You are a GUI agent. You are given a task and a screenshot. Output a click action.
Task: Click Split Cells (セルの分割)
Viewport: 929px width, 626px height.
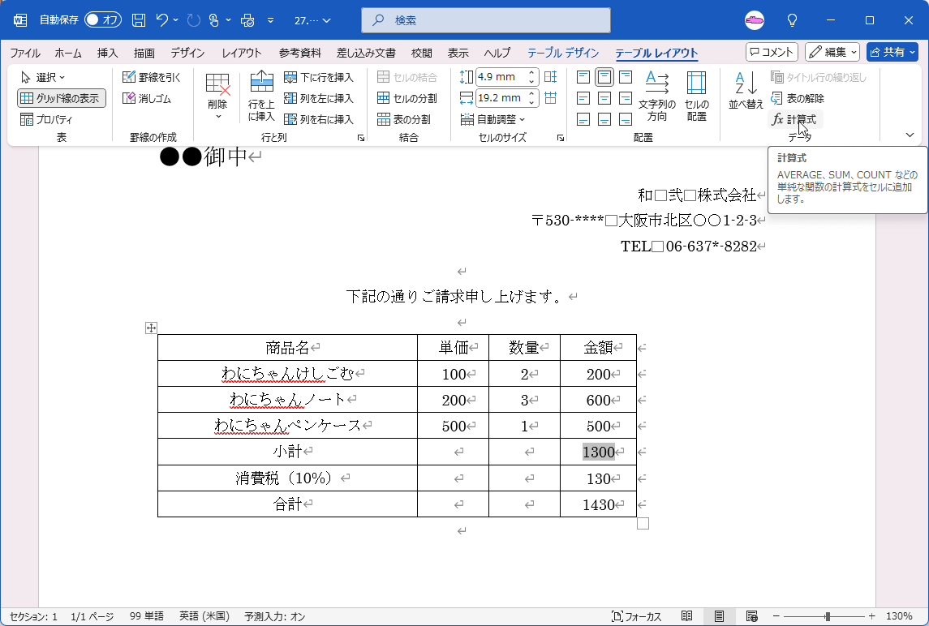(407, 98)
